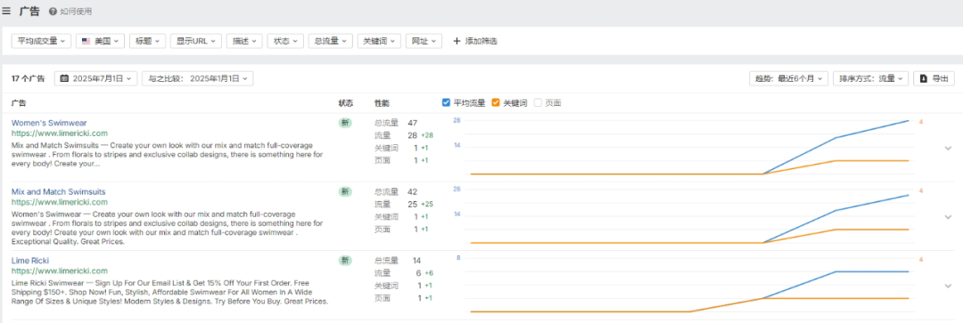Click 总流量 value 14 in Lime Ricki row

point(416,261)
